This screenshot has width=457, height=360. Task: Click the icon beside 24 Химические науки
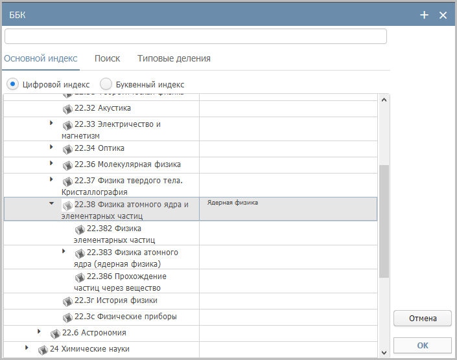coord(43,350)
